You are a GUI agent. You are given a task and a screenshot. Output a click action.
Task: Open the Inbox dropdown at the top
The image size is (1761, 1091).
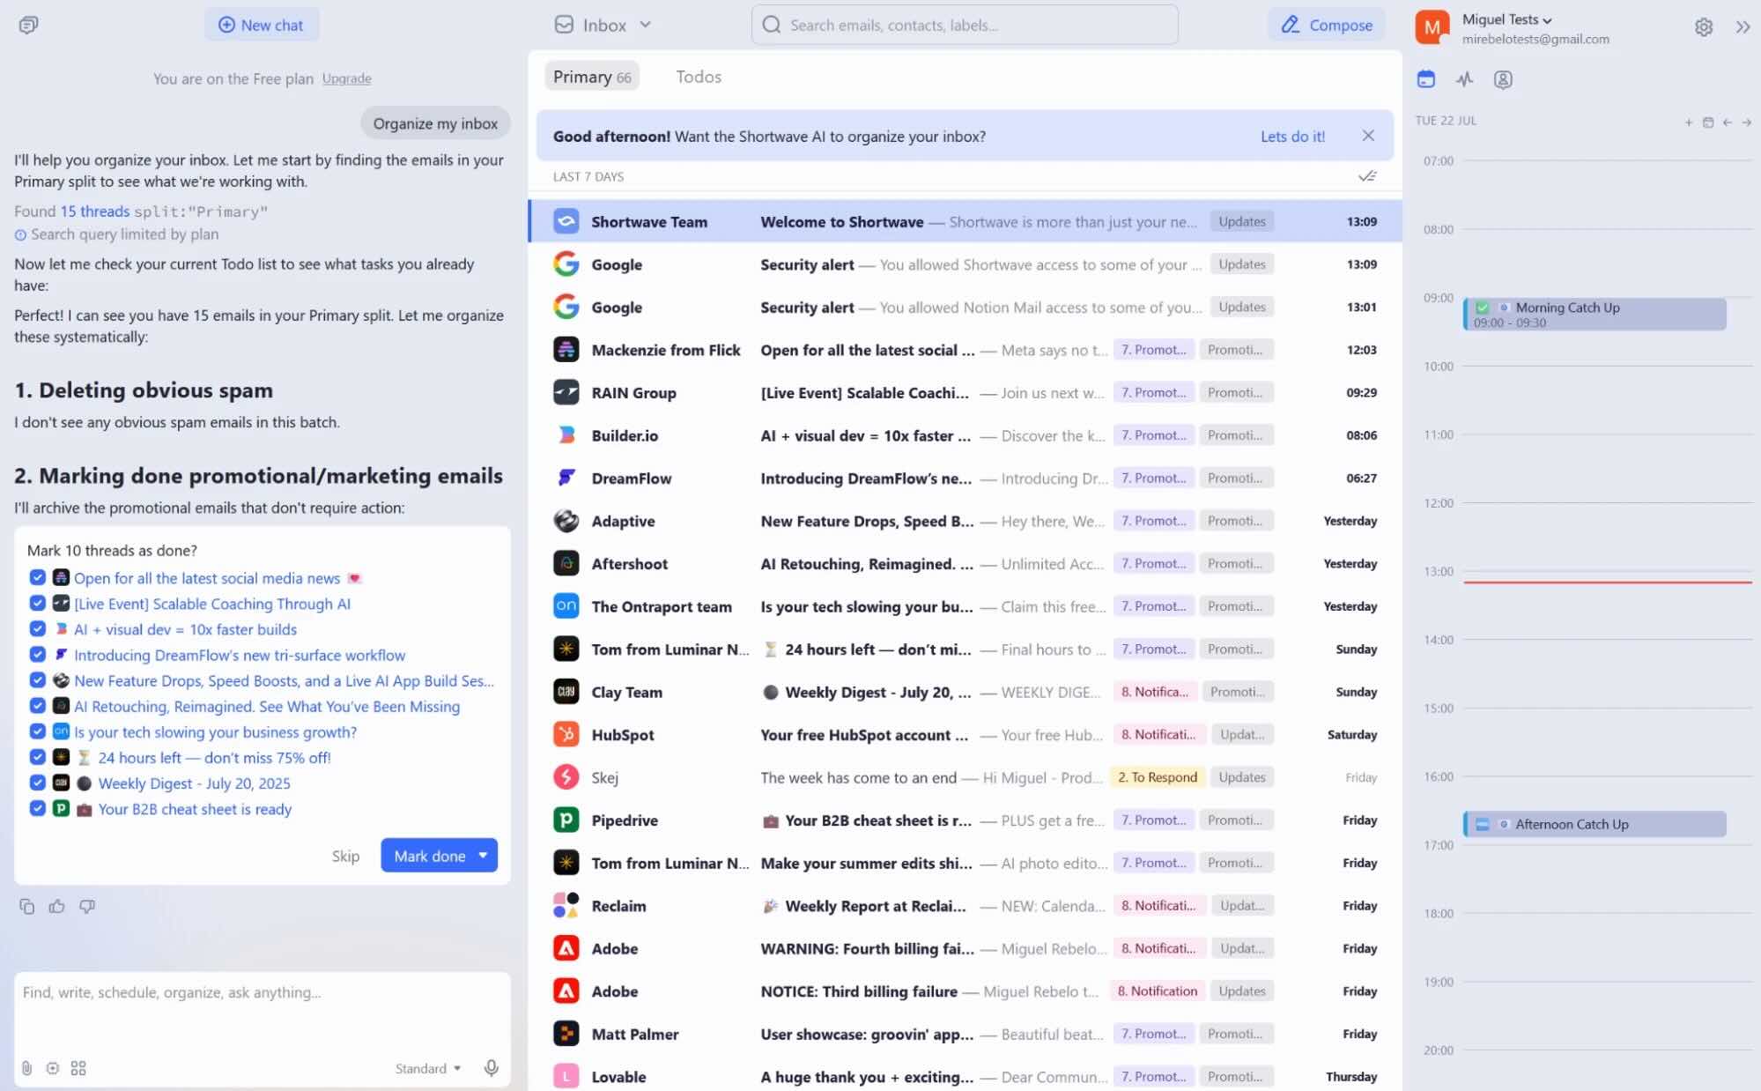(646, 24)
